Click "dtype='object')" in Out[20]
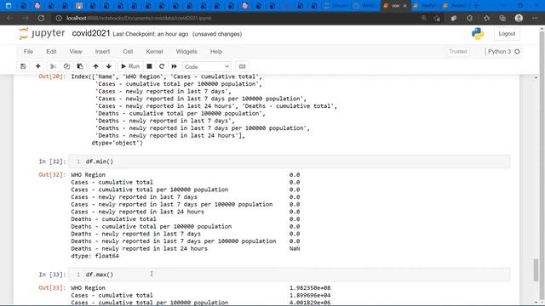The height and width of the screenshot is (306, 545). [118, 143]
